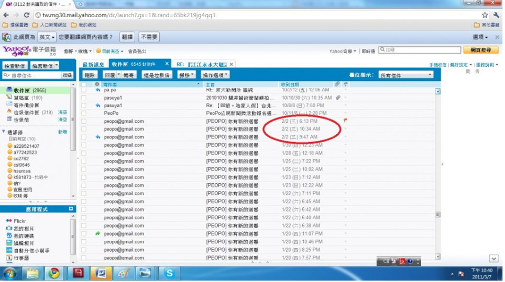Select the checkbox beside the pa pa email
Screen dimensions: 505x282
84,90
